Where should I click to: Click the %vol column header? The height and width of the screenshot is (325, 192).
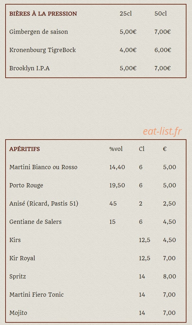116,149
